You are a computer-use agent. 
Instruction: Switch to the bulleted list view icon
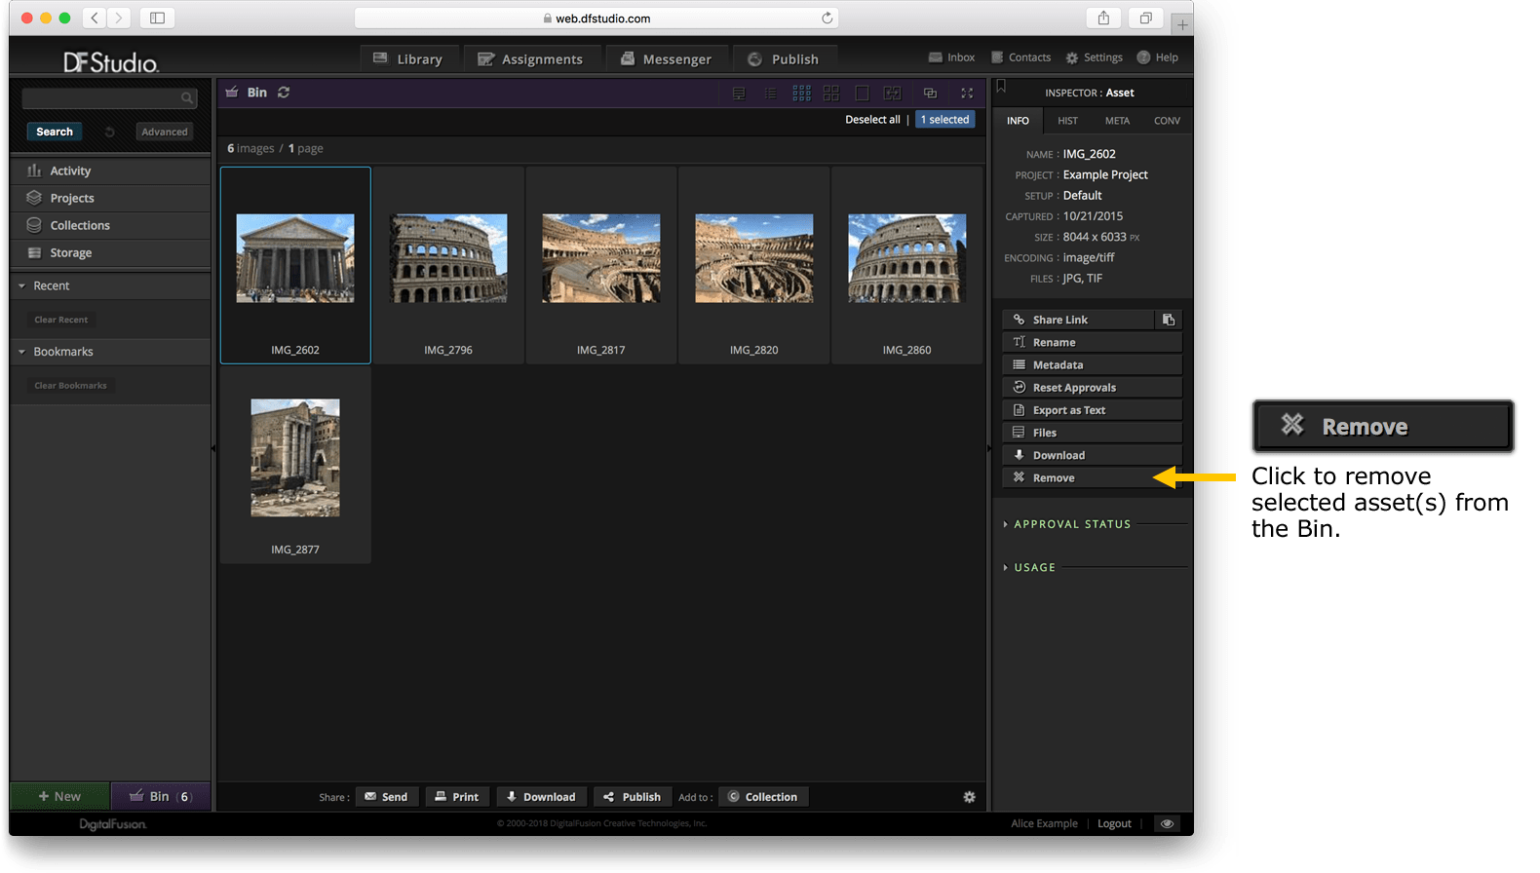770,93
